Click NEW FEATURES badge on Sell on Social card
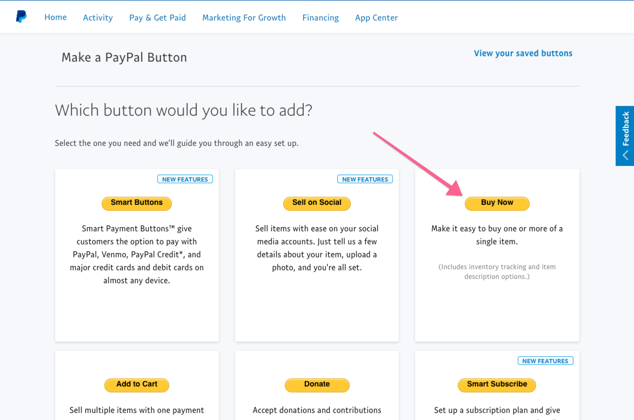 pyautogui.click(x=365, y=179)
